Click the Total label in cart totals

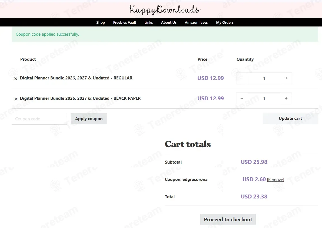point(170,197)
